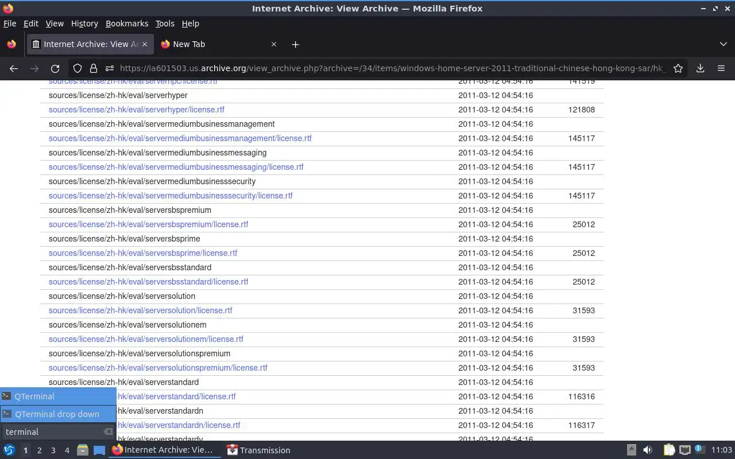This screenshot has width=735, height=459.
Task: Open serversolutionpremium/license.rtf link
Action: [x=158, y=368]
